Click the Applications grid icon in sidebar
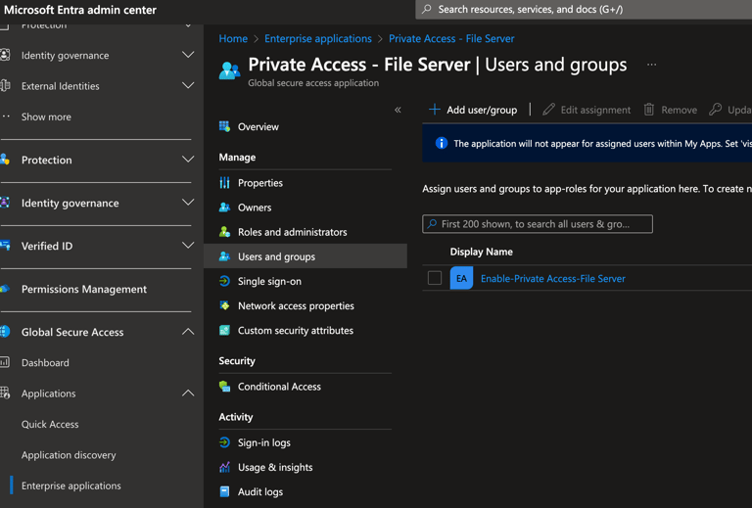752x508 pixels. click(x=5, y=393)
